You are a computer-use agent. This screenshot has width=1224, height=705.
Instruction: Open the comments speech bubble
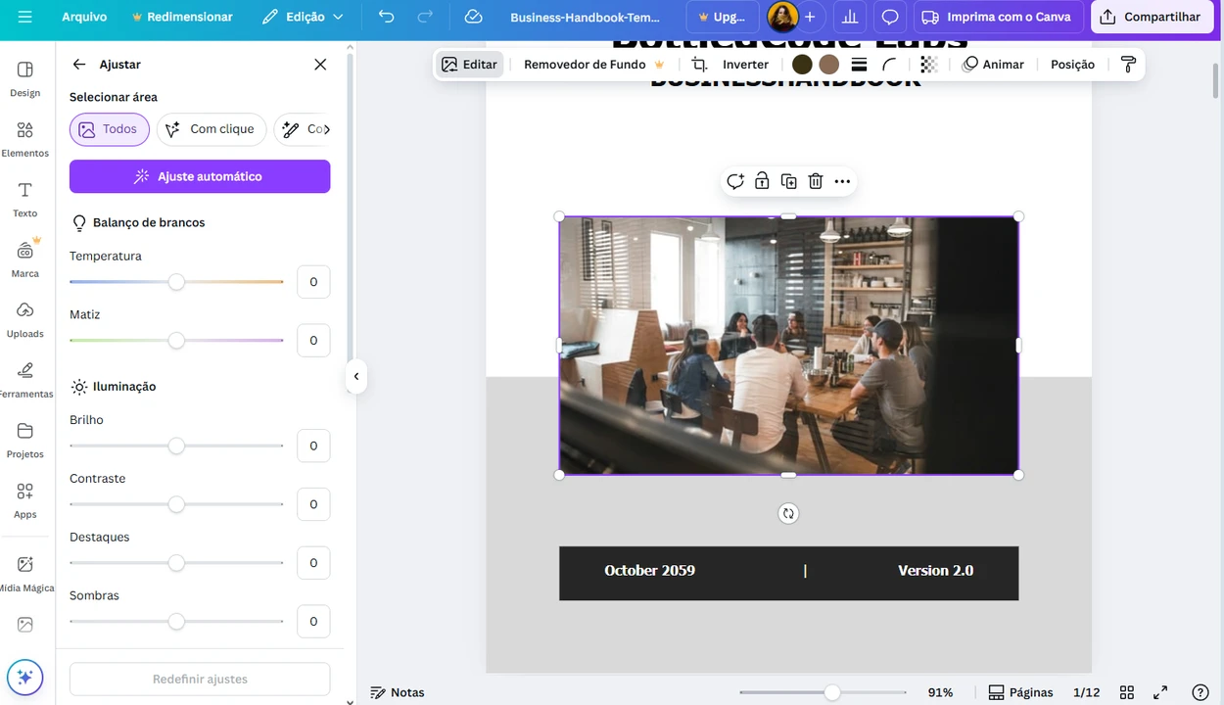tap(890, 17)
